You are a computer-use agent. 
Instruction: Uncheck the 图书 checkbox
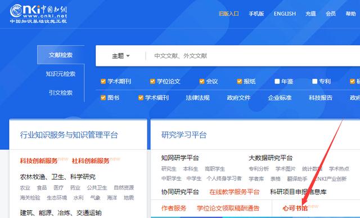[103, 97]
